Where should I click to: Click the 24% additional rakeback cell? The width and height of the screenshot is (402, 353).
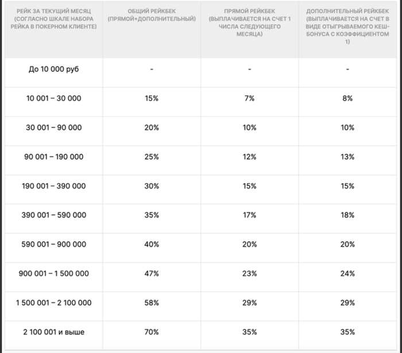(347, 273)
